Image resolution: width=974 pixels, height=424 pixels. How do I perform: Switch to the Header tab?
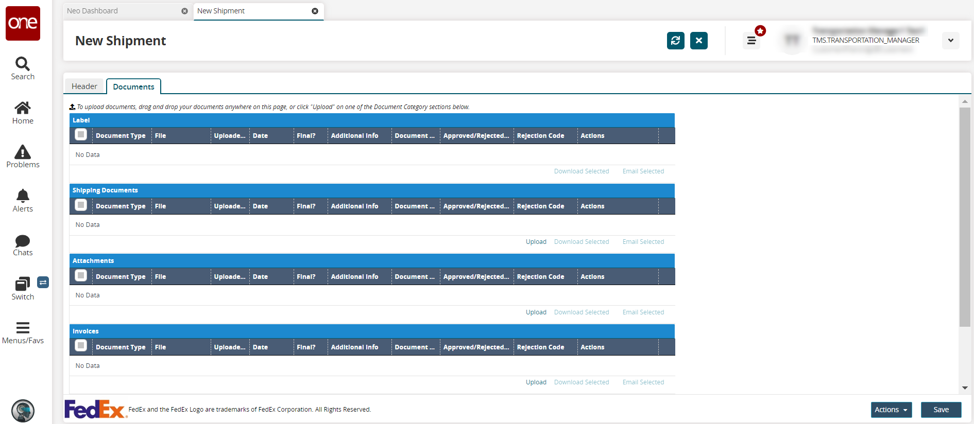point(84,86)
